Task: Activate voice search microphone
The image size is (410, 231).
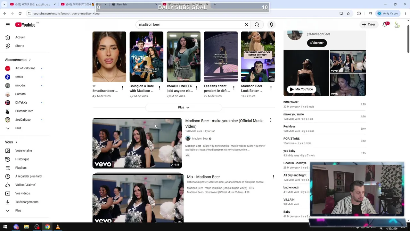Action: [271, 25]
